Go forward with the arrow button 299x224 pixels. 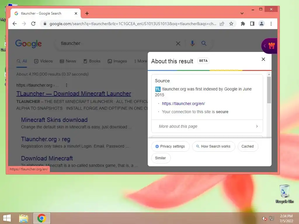(x=24, y=24)
